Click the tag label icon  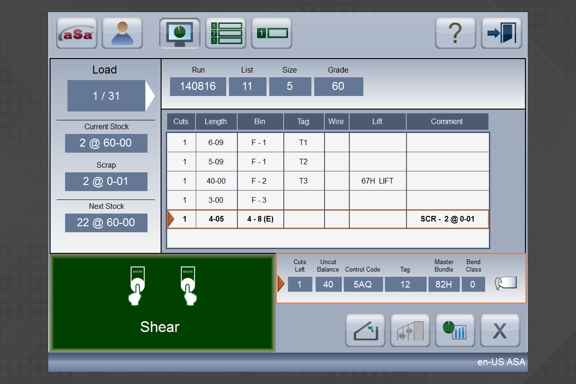[x=506, y=283]
